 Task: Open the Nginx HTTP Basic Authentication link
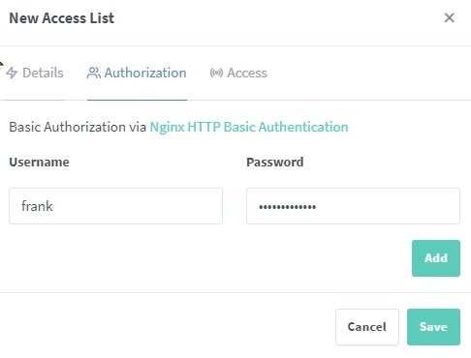click(249, 127)
